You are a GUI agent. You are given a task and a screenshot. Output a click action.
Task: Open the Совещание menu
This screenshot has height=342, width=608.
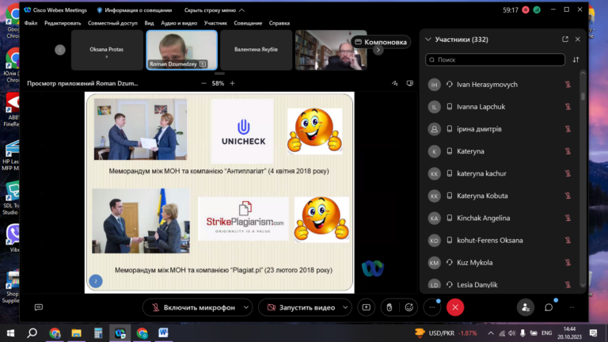coord(248,23)
